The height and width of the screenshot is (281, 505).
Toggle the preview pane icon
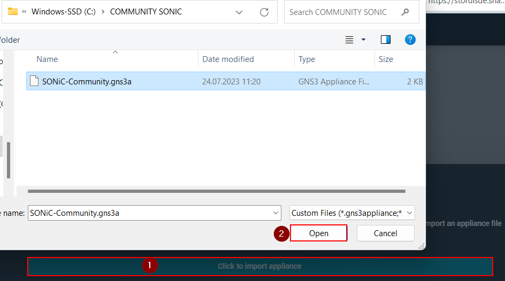point(385,40)
